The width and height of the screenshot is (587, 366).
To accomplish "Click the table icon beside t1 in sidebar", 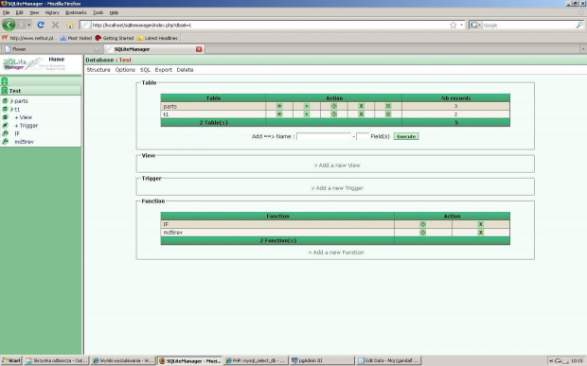I will [x=5, y=109].
